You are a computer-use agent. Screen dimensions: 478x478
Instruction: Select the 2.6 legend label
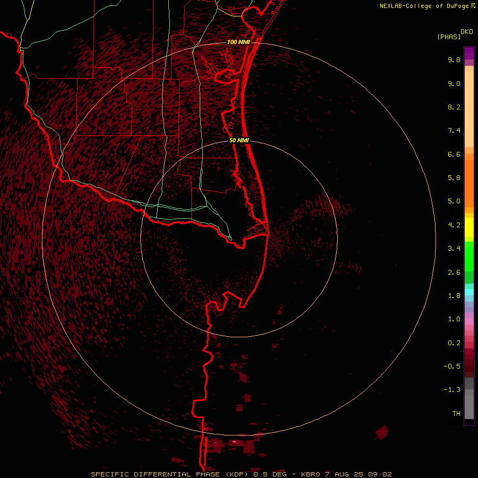pos(454,272)
